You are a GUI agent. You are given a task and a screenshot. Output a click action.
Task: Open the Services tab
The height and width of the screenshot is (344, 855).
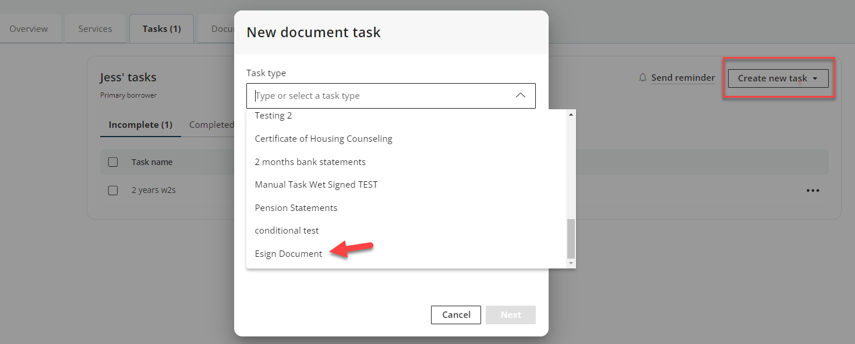(x=95, y=28)
